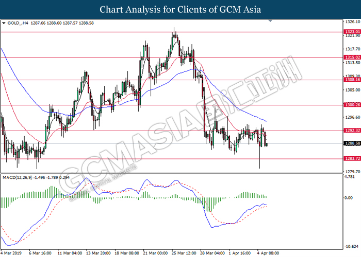Select the 1292.32 price level label
This screenshot has width=361, height=257.
(x=352, y=131)
